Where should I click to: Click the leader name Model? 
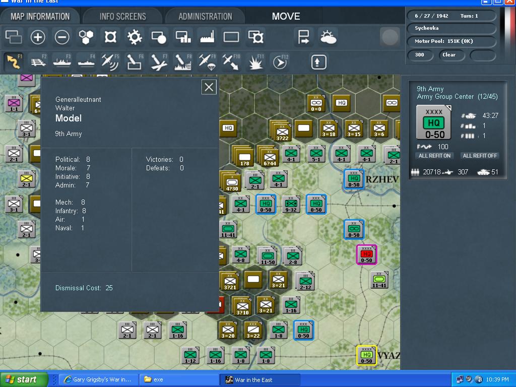tap(69, 118)
